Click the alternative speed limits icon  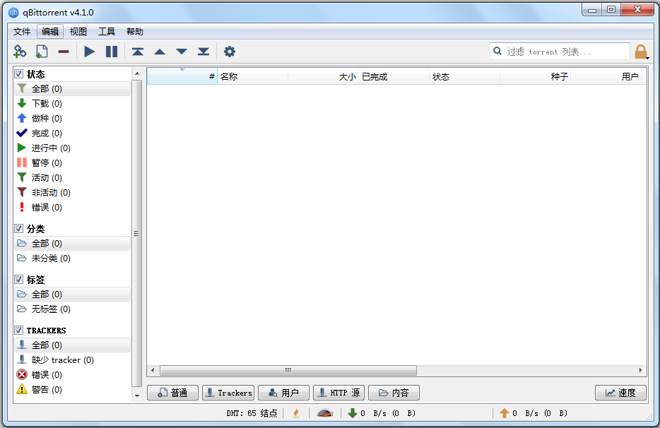[324, 413]
